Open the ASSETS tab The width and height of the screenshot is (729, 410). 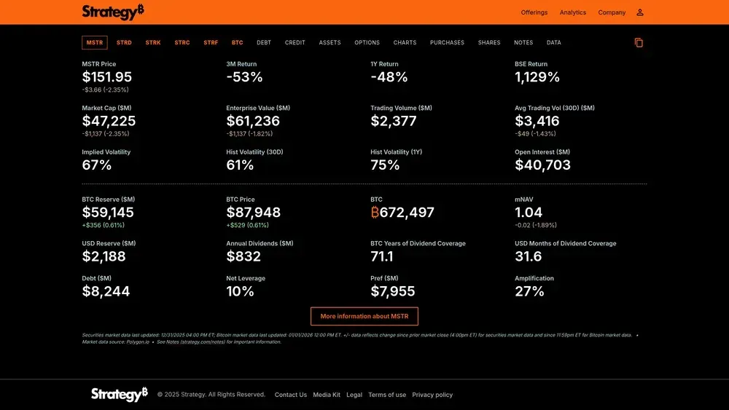tap(330, 43)
